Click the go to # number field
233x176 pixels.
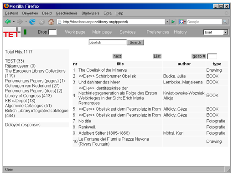pyautogui.click(x=212, y=56)
